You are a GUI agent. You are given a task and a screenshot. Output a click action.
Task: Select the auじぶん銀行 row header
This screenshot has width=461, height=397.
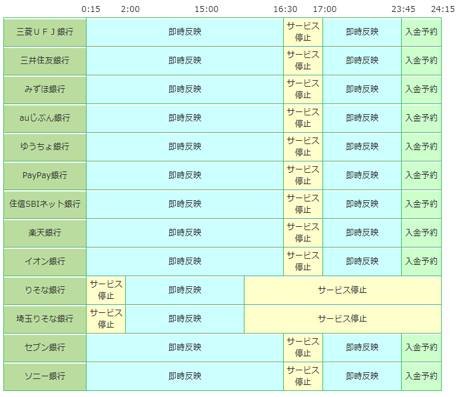coord(45,118)
